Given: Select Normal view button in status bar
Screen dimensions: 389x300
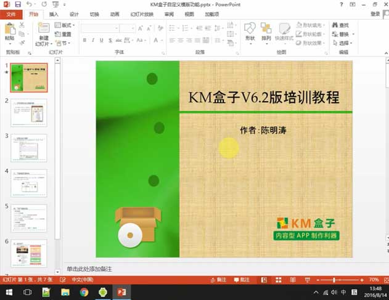Looking at the screenshot, I should click(264, 280).
